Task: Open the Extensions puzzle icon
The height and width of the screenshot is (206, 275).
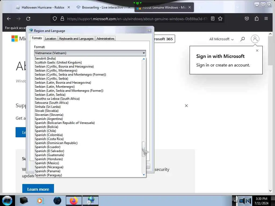Action: 256,19
